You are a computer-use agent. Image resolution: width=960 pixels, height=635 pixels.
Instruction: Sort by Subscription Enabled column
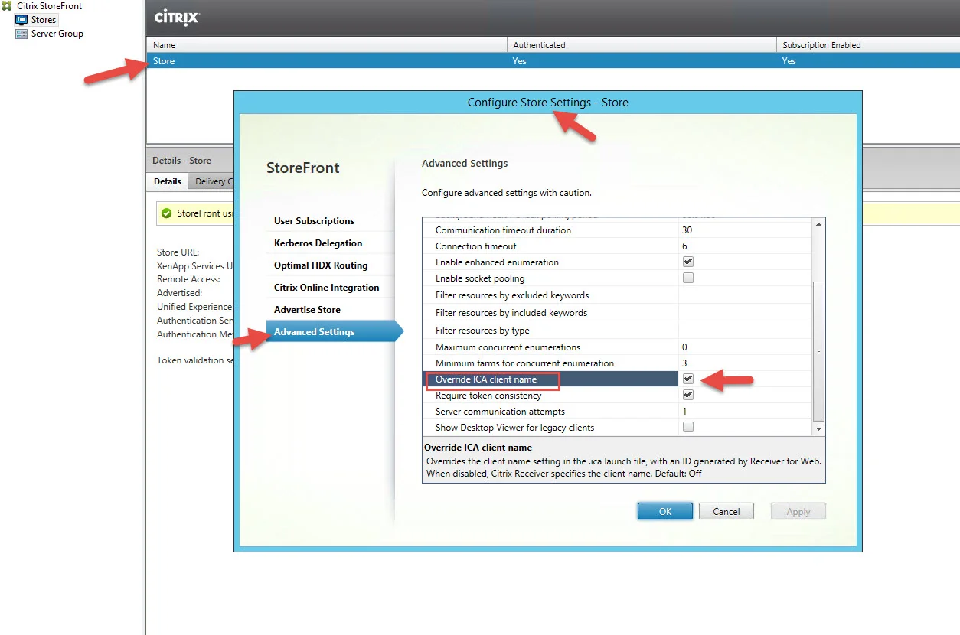[868, 45]
